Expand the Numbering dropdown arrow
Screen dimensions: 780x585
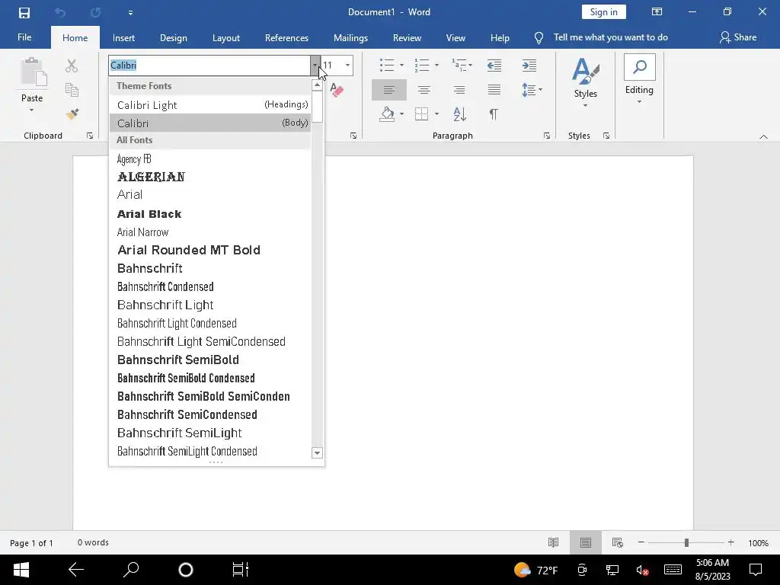pyautogui.click(x=436, y=66)
